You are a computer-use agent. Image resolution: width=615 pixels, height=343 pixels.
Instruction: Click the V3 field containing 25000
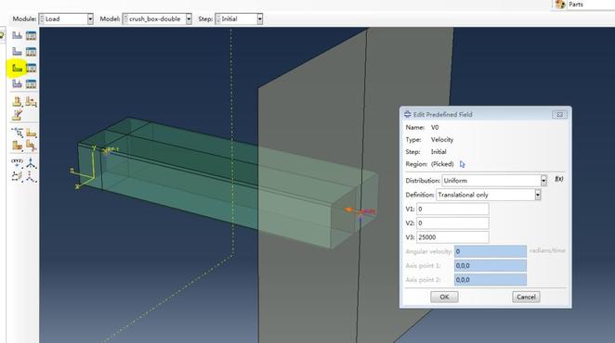[452, 237]
